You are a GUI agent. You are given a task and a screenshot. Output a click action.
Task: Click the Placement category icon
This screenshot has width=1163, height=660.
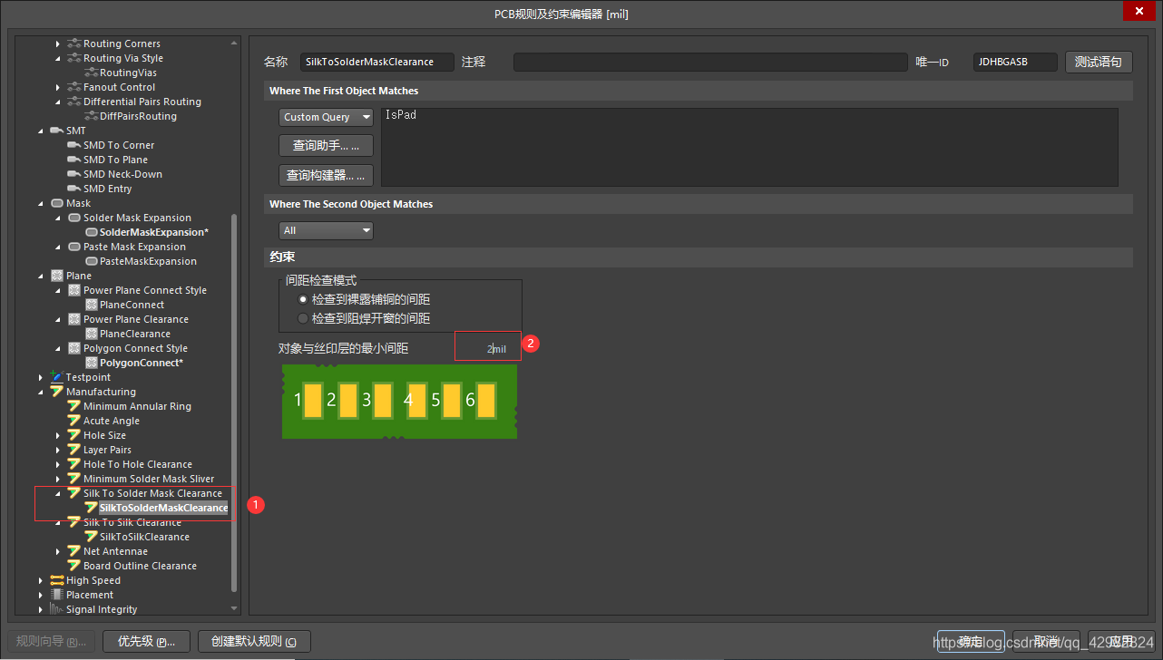point(57,595)
